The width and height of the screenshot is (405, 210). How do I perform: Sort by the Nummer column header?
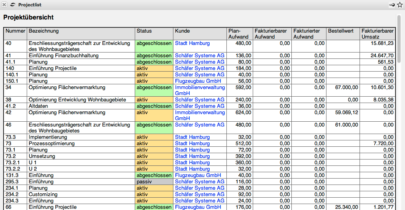click(x=15, y=31)
